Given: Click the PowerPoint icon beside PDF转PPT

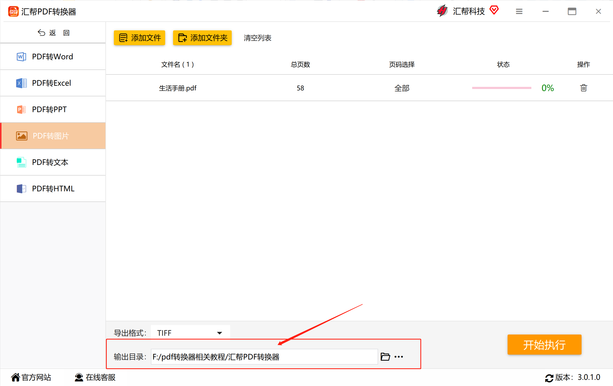Looking at the screenshot, I should [21, 109].
